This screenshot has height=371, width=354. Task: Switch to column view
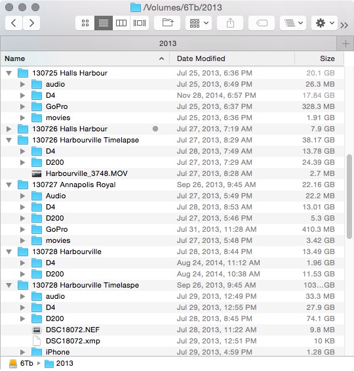point(121,23)
